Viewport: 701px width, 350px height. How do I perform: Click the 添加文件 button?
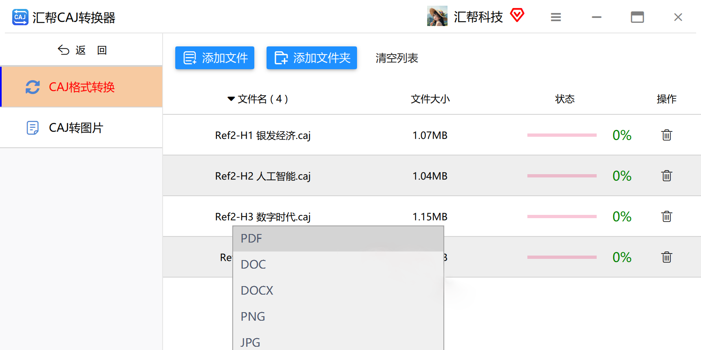coord(215,58)
